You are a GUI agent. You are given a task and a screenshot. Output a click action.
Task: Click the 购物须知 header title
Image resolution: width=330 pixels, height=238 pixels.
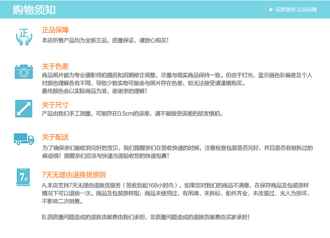(x=34, y=10)
